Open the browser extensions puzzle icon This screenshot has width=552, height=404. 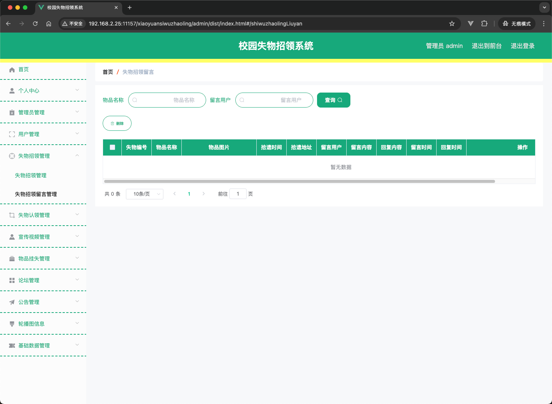484,24
